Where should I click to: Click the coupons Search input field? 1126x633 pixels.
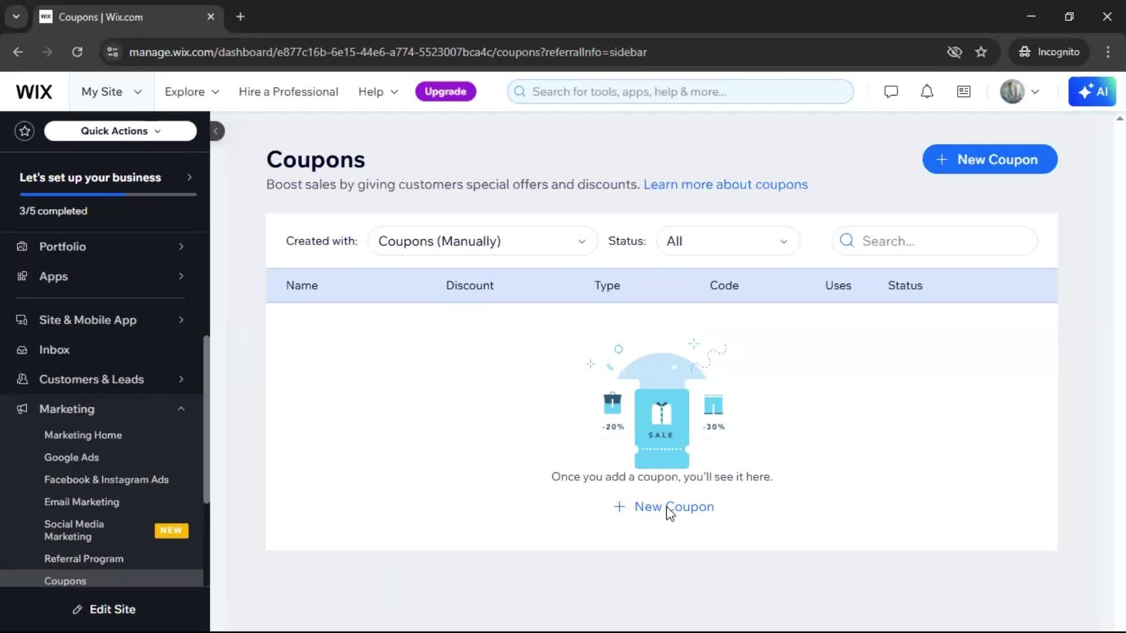[935, 241]
